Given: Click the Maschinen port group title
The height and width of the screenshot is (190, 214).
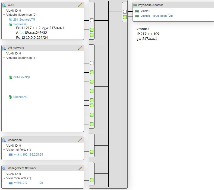Looking at the screenshot, I should [15, 140].
